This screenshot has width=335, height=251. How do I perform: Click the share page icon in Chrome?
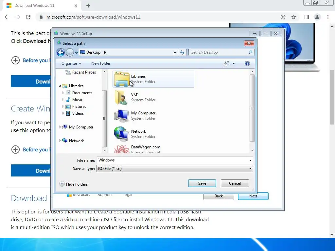(283, 17)
